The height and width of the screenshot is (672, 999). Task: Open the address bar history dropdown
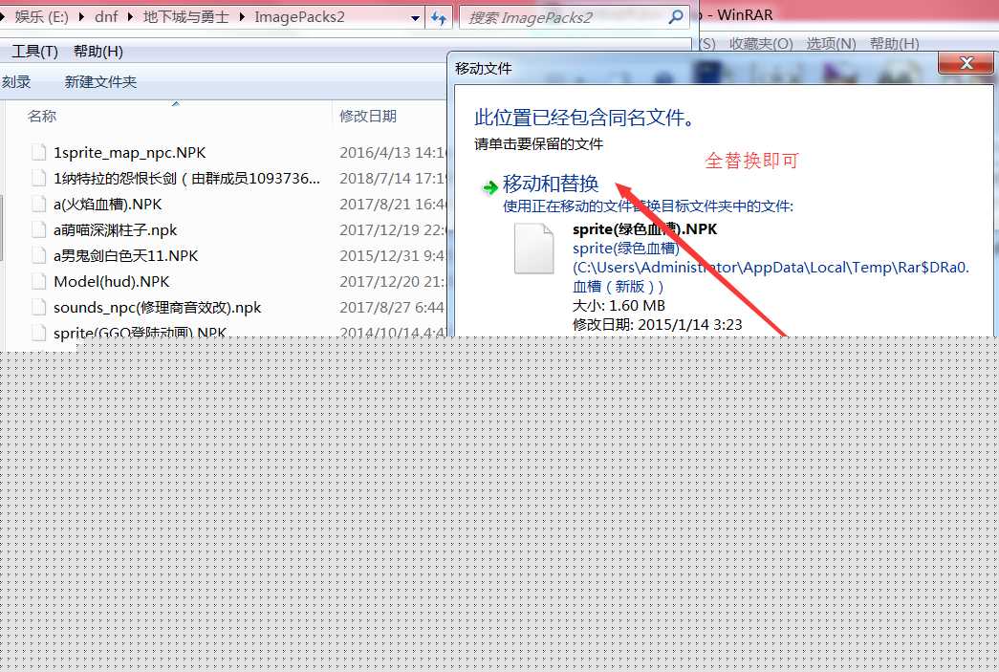[x=416, y=18]
